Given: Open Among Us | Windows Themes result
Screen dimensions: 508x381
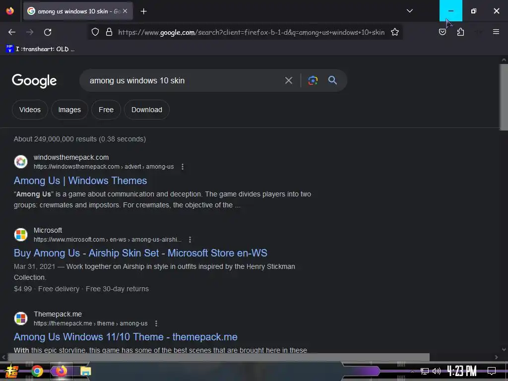Looking at the screenshot, I should 80,181.
